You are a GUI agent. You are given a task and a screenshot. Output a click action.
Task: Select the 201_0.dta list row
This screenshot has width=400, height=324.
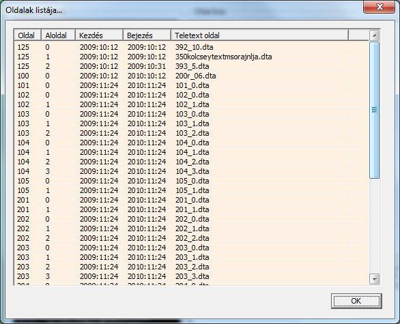pyautogui.click(x=192, y=200)
